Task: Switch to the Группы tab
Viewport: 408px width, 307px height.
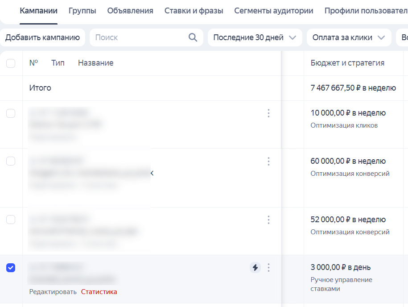Action: (x=82, y=10)
